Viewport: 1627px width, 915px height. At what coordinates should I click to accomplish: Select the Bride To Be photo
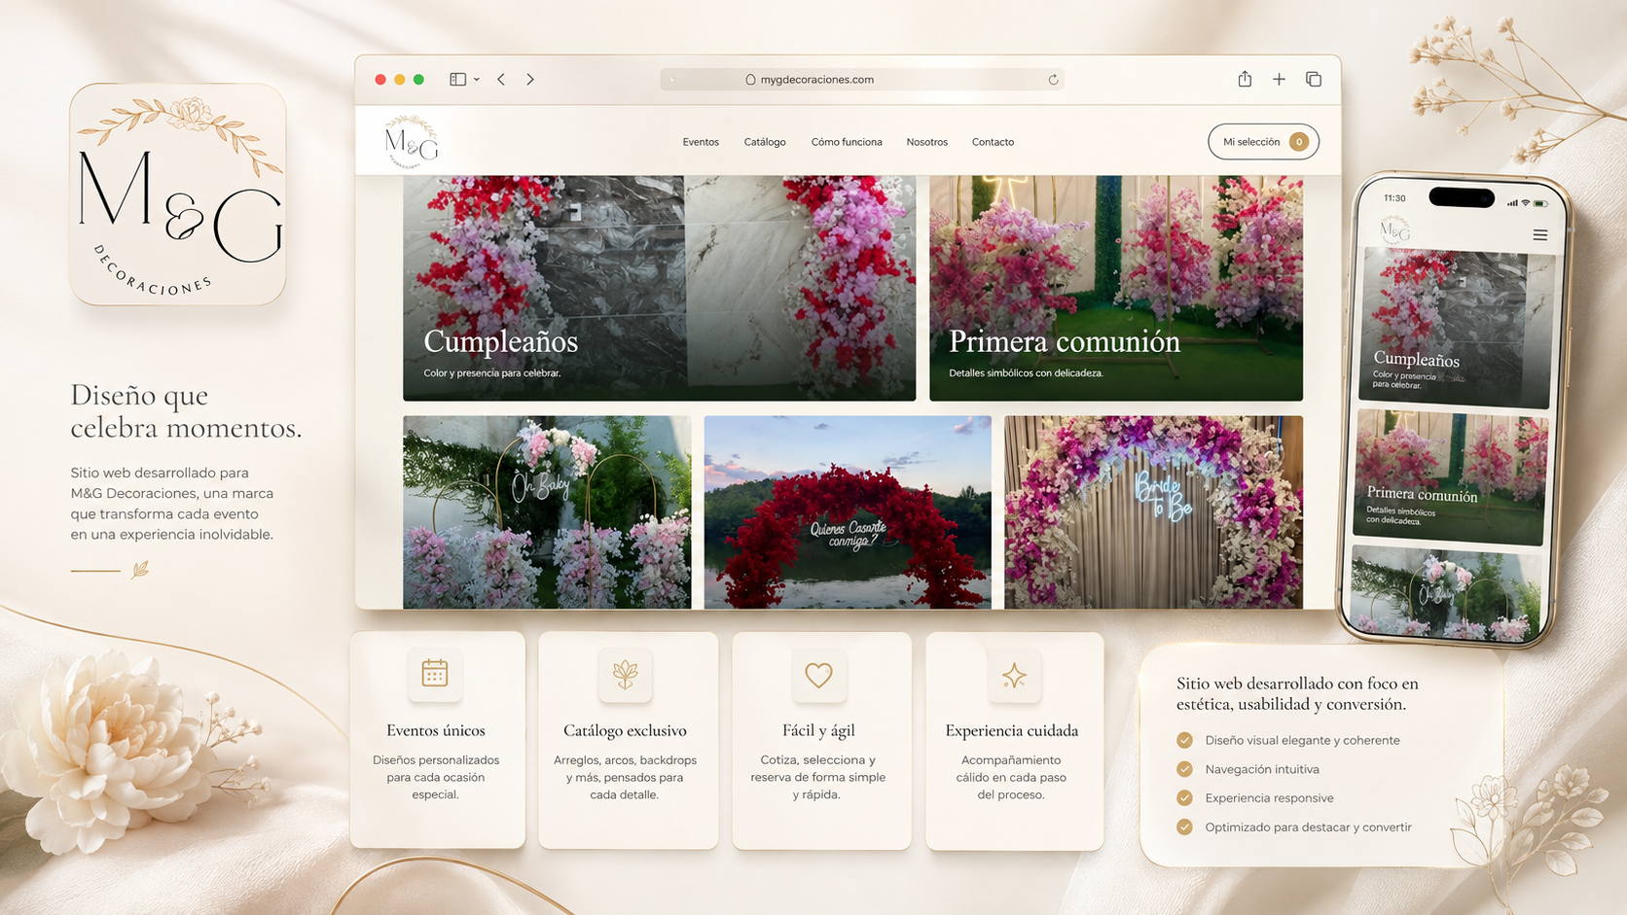click(1153, 512)
